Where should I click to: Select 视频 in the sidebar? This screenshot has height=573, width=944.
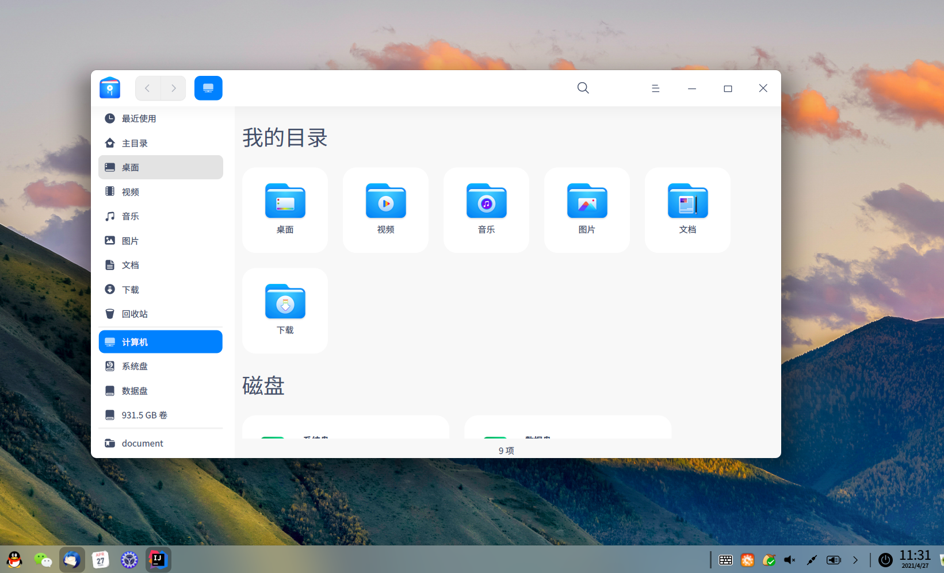[x=160, y=192]
